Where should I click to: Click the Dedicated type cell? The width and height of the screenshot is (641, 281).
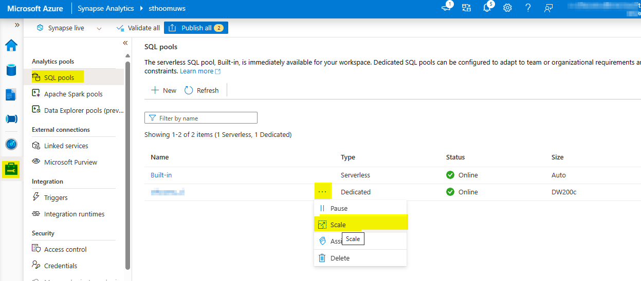356,192
